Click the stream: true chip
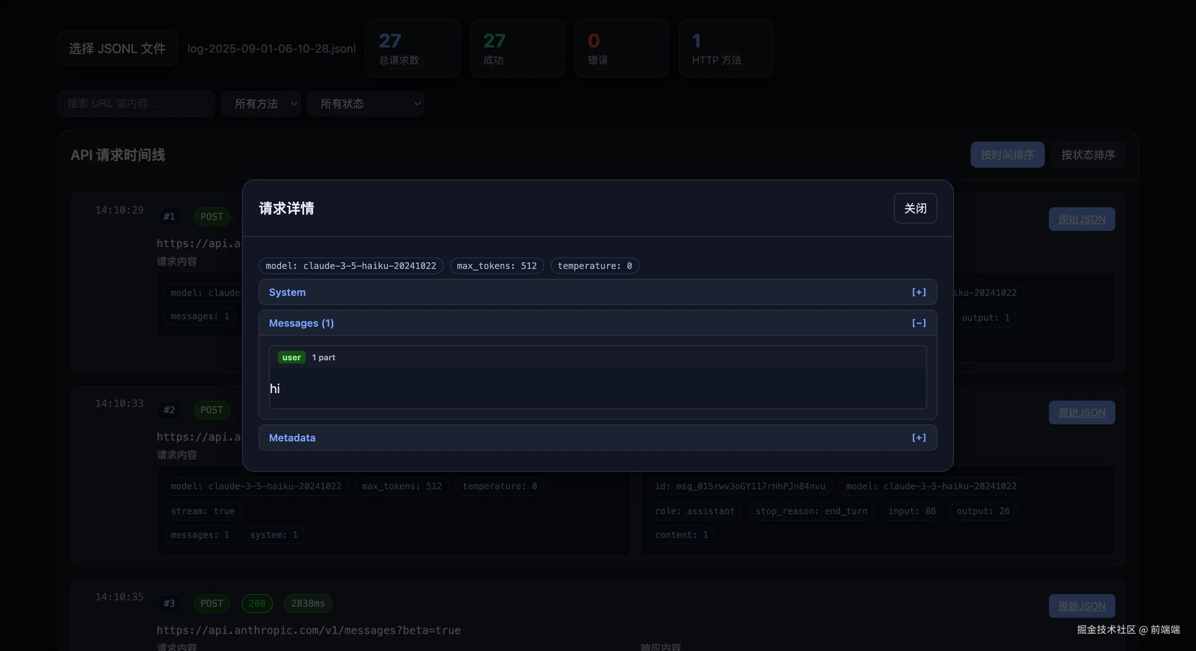1196x651 pixels. [202, 511]
